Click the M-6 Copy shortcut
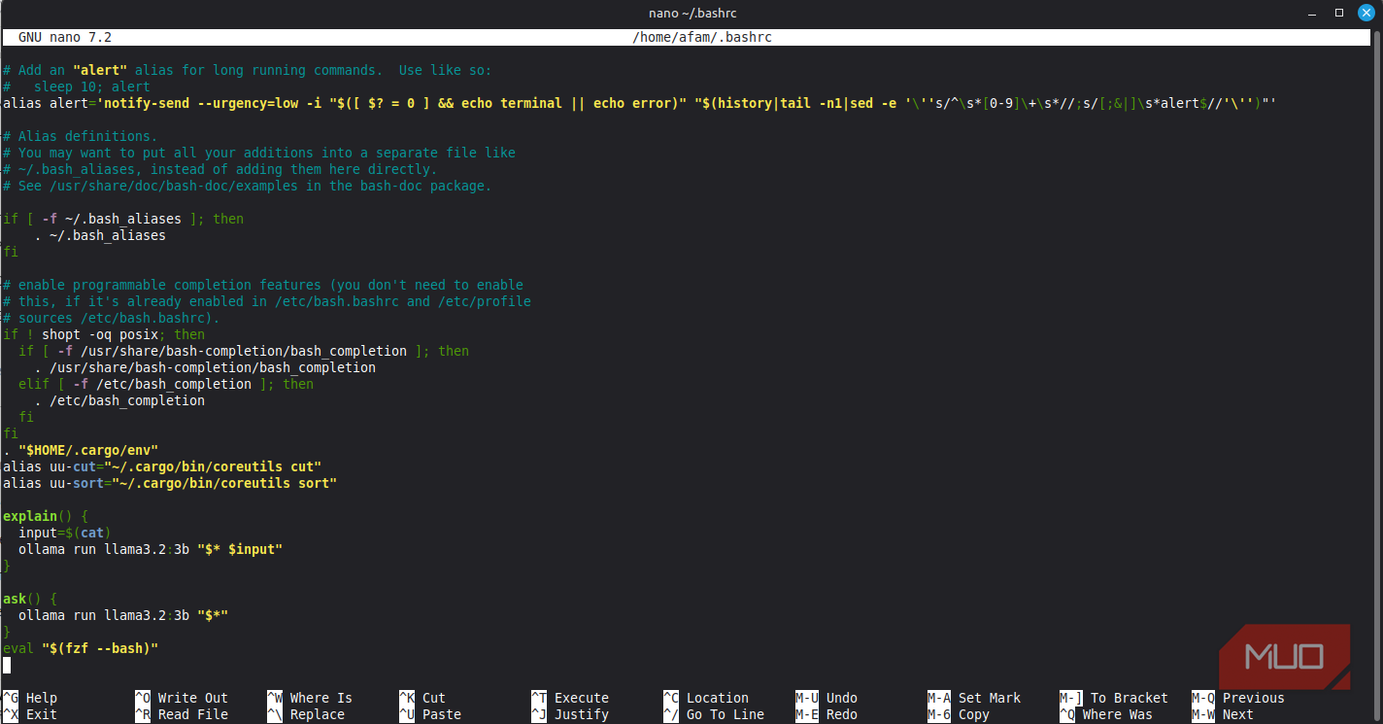 (x=959, y=714)
